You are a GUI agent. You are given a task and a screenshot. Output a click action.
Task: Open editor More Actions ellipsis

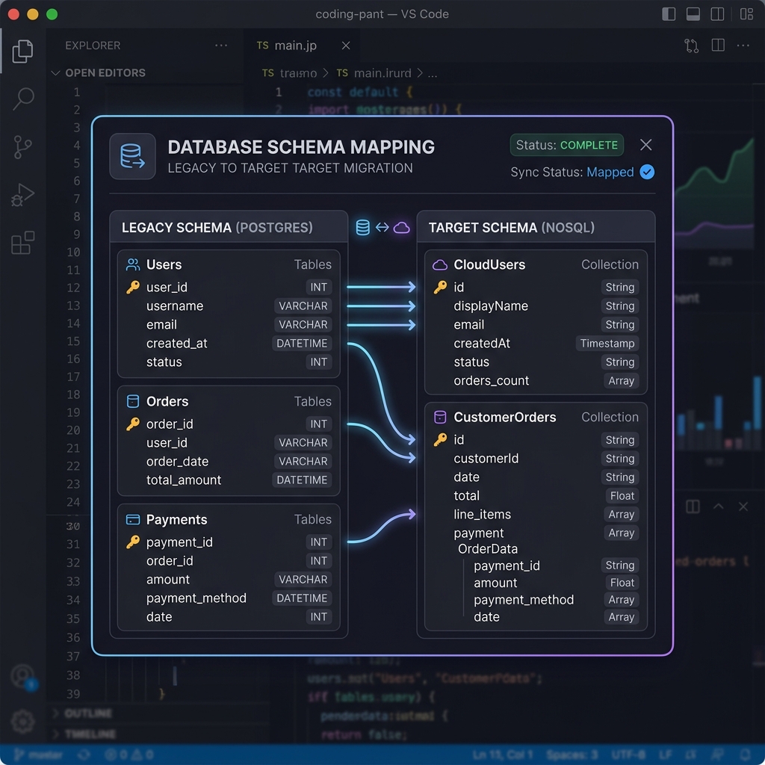coord(743,46)
